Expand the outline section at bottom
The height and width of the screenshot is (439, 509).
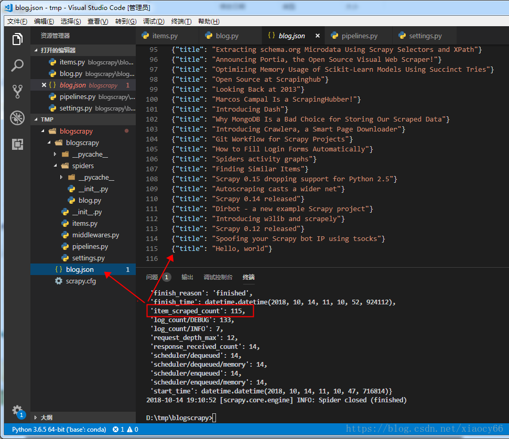[36, 418]
